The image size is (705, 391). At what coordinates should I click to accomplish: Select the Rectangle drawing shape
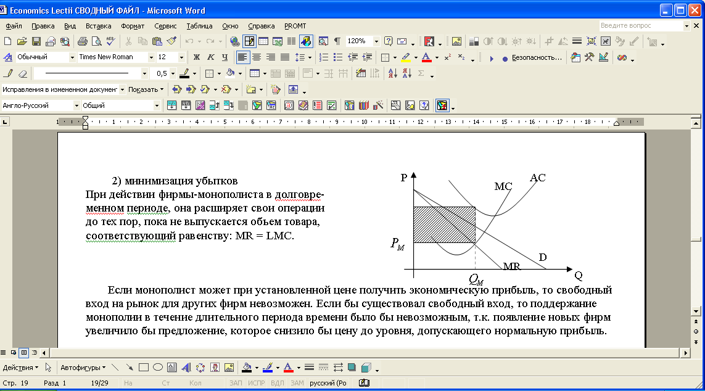click(x=144, y=368)
